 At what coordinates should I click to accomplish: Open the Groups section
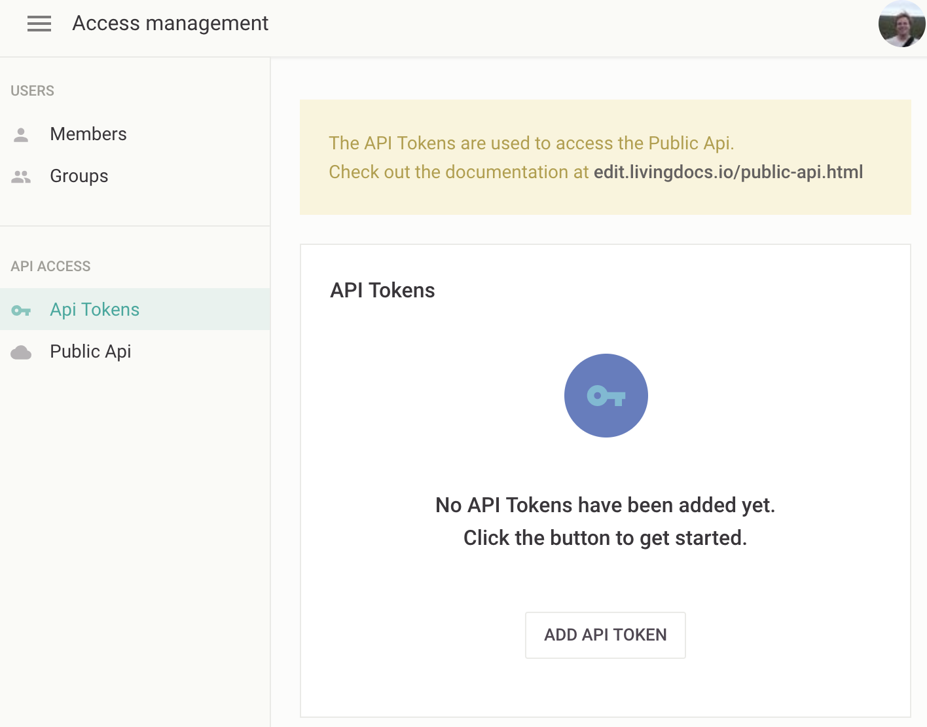[79, 176]
